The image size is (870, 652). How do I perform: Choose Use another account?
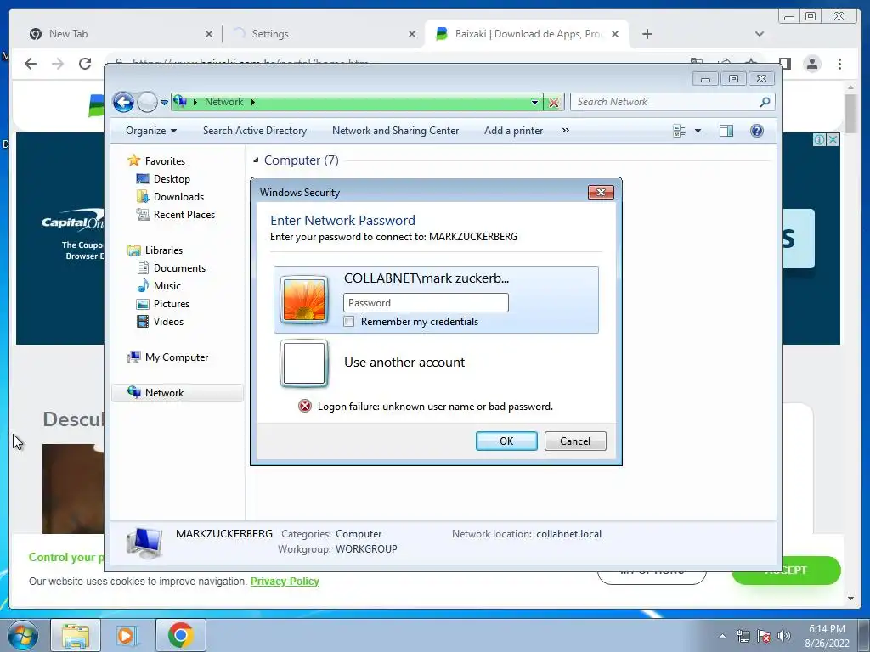click(404, 363)
